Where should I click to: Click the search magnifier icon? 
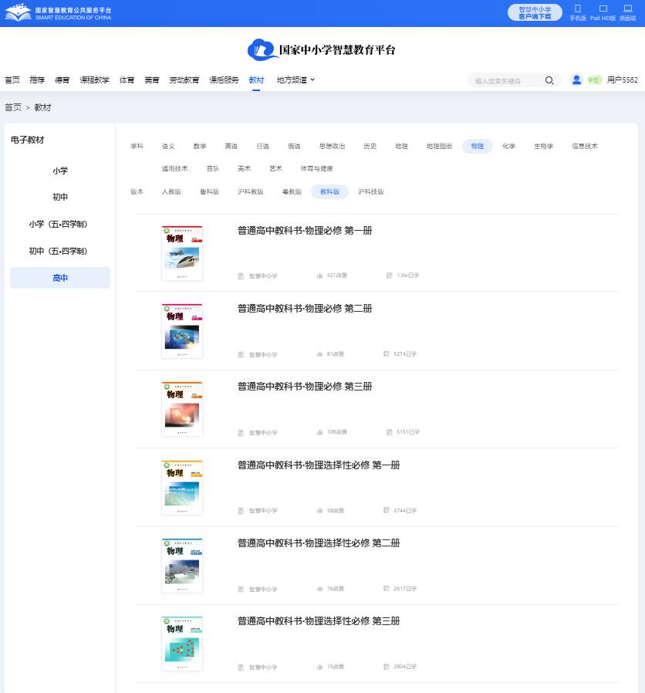pos(549,80)
